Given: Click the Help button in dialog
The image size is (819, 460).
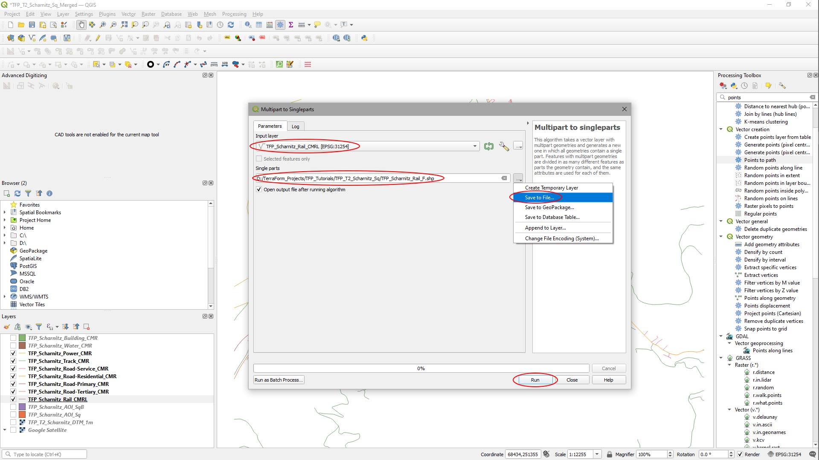Looking at the screenshot, I should 609,380.
